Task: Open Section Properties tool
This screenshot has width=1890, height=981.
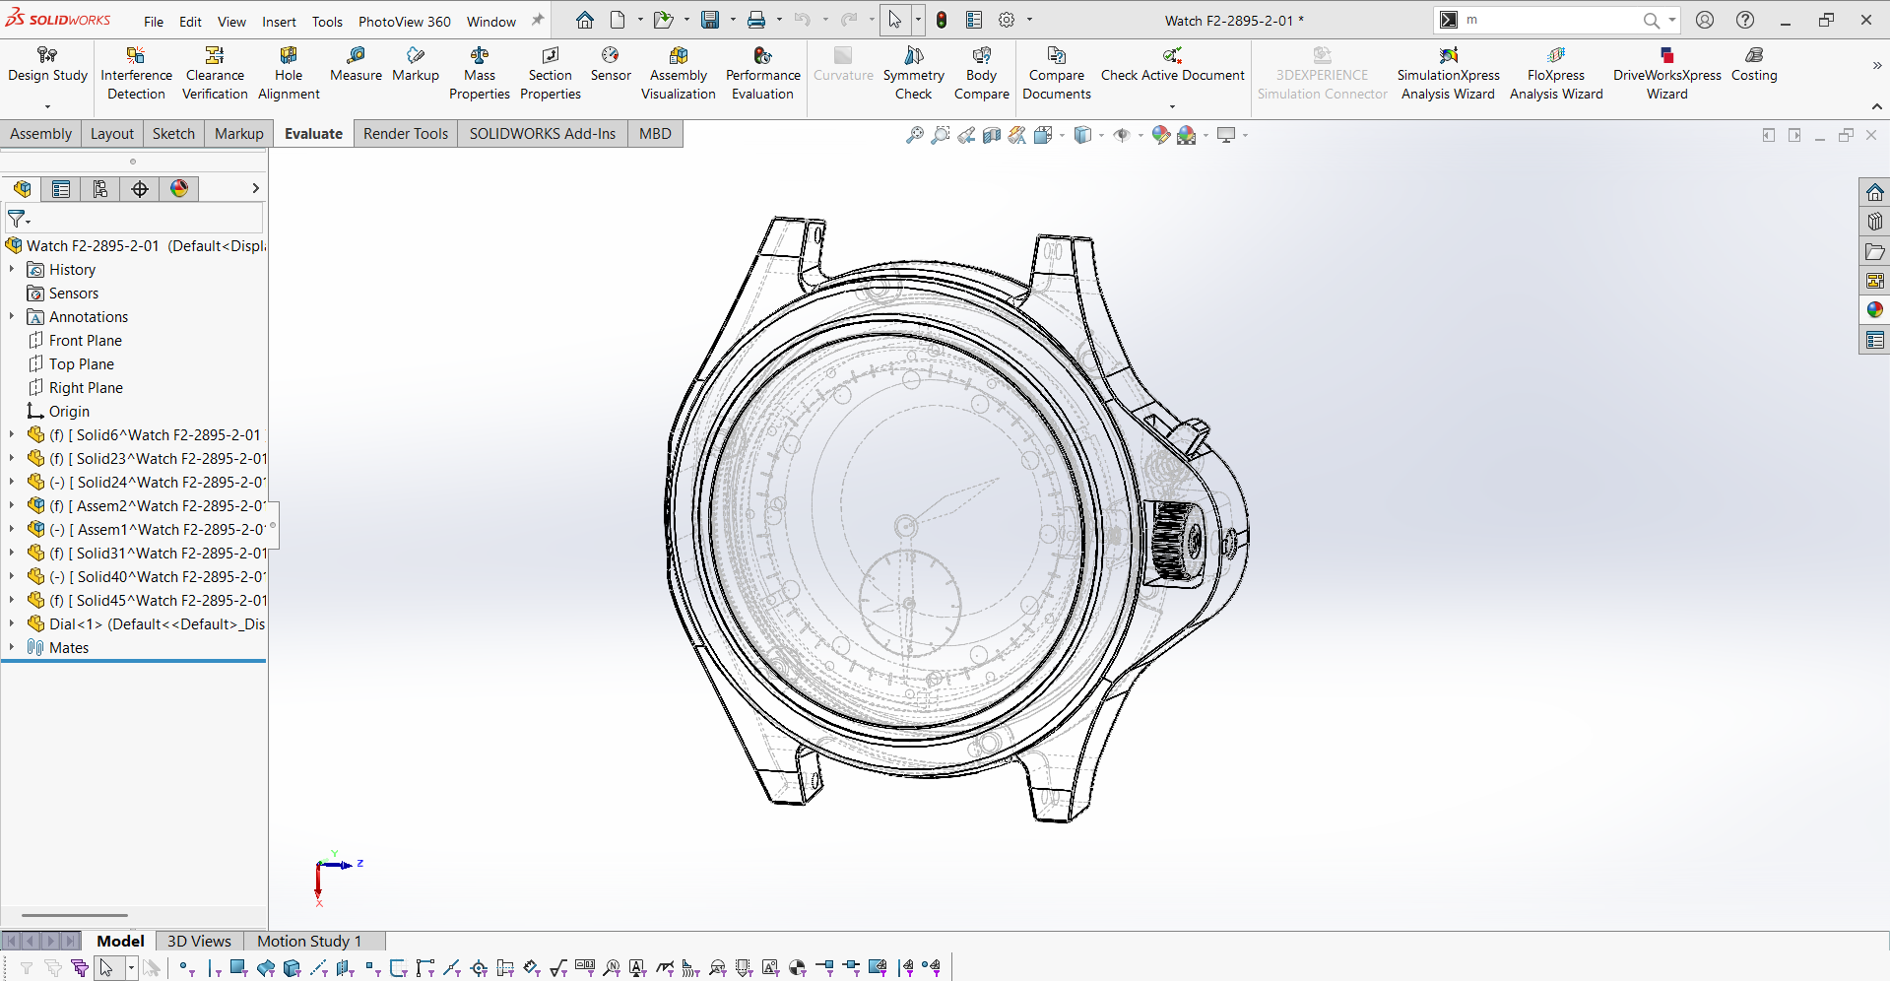Action: [550, 74]
